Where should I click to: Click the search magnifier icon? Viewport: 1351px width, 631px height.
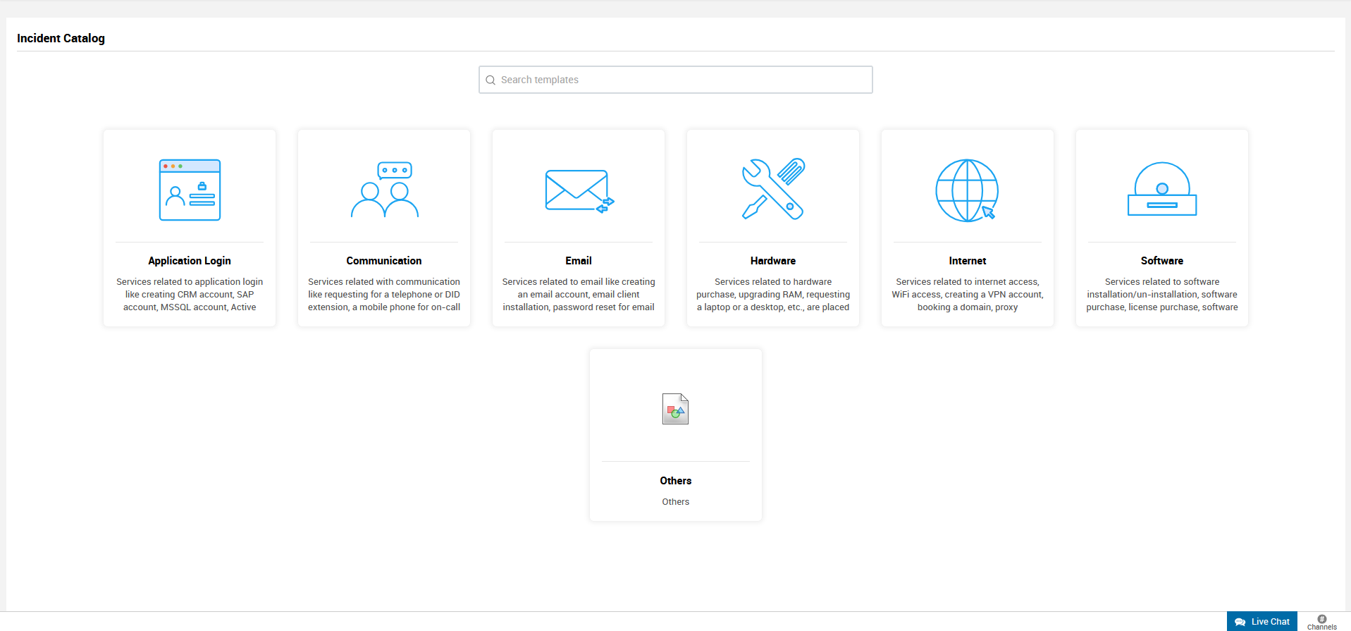coord(491,80)
